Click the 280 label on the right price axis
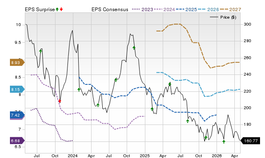The height and width of the screenshot is (158, 265). (248, 41)
